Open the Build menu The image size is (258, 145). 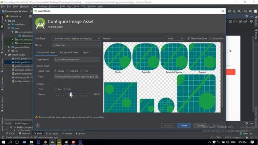click(x=62, y=6)
